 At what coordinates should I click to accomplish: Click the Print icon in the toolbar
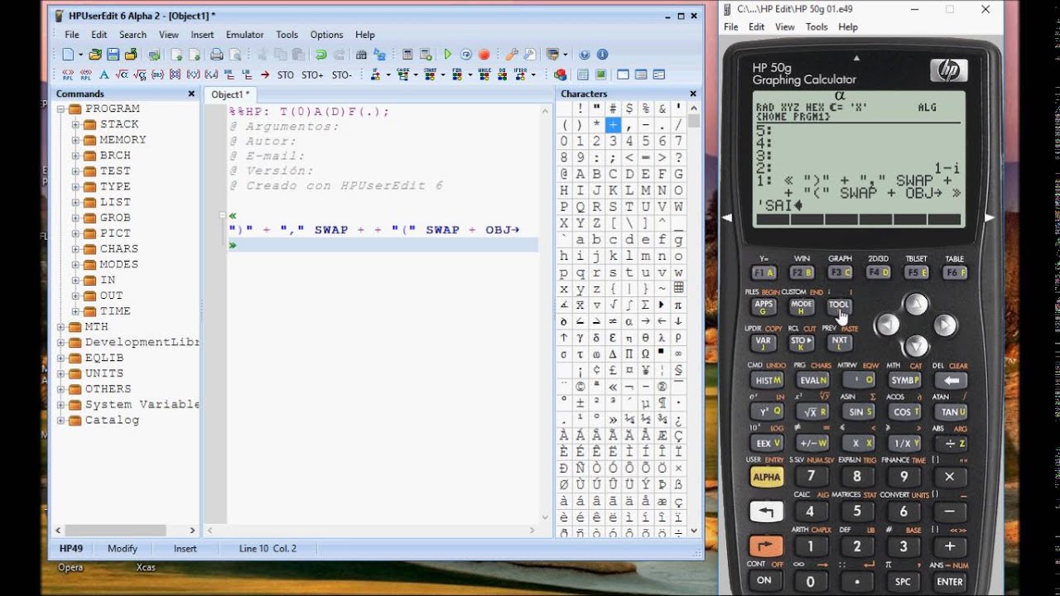[x=217, y=55]
